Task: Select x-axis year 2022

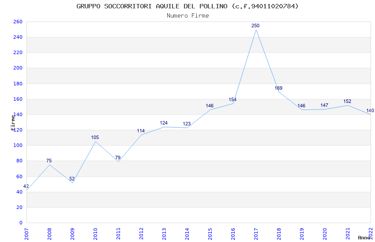Action: tap(371, 234)
